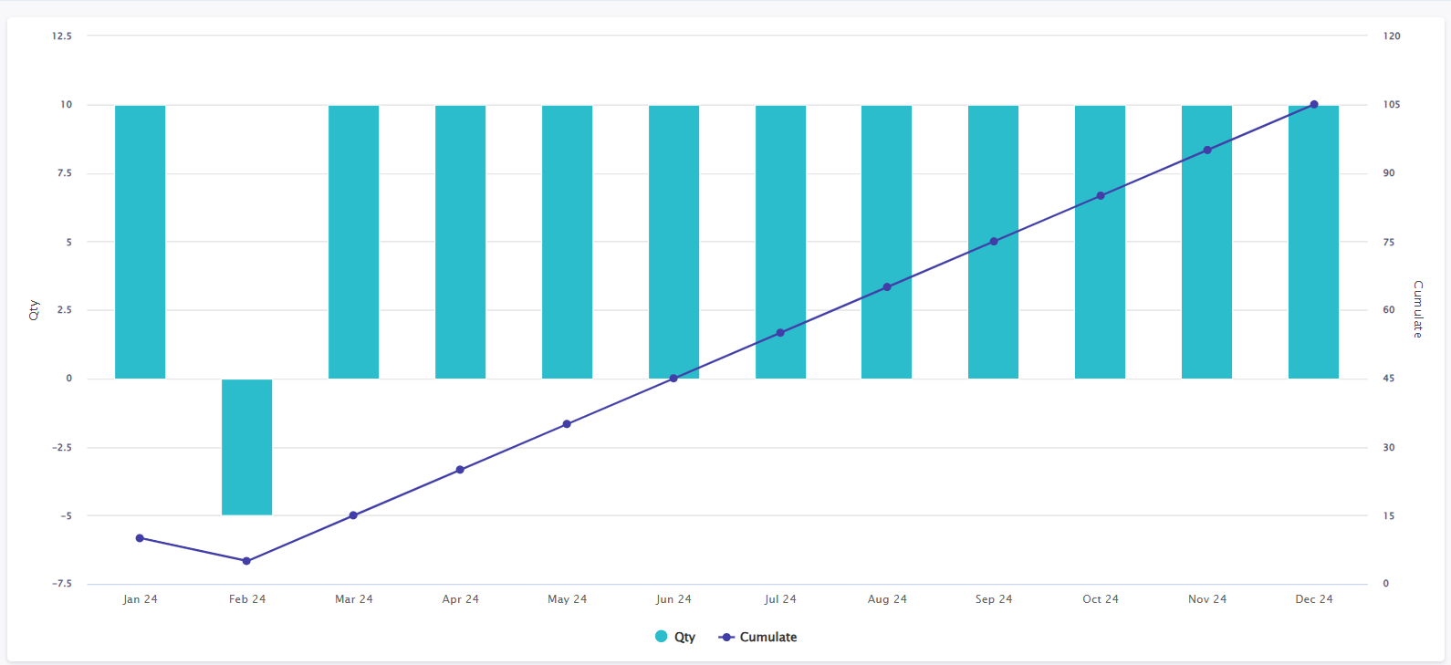Click the Cumulate line point for Jun 24
Image resolution: width=1451 pixels, height=665 pixels.
pos(673,379)
